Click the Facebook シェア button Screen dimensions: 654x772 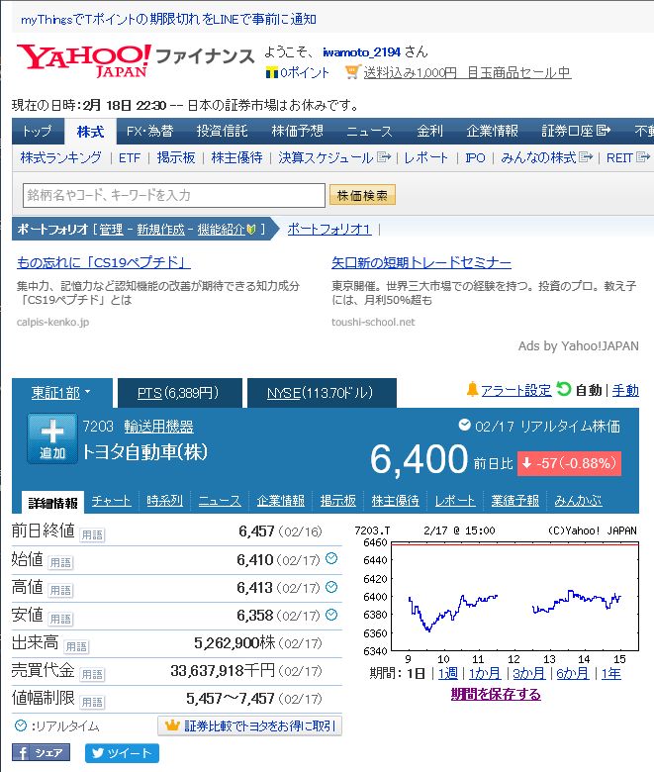click(x=41, y=752)
